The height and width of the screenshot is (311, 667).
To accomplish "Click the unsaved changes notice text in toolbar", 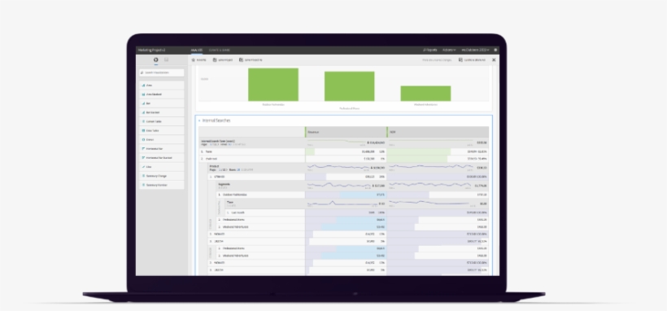I will 437,60.
